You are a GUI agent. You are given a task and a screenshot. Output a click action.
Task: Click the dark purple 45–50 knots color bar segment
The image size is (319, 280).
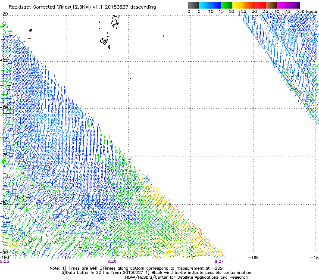coord(294,5)
